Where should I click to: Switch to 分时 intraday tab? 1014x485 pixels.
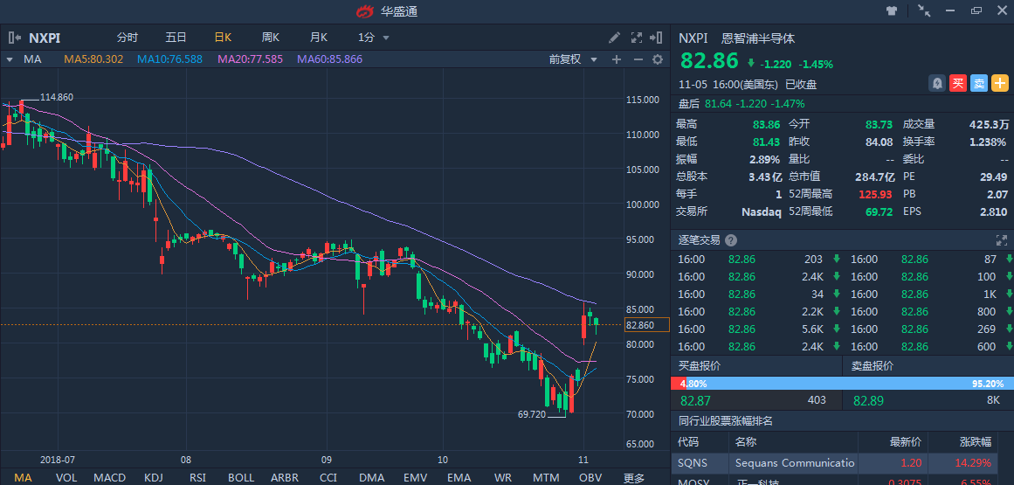pos(128,38)
